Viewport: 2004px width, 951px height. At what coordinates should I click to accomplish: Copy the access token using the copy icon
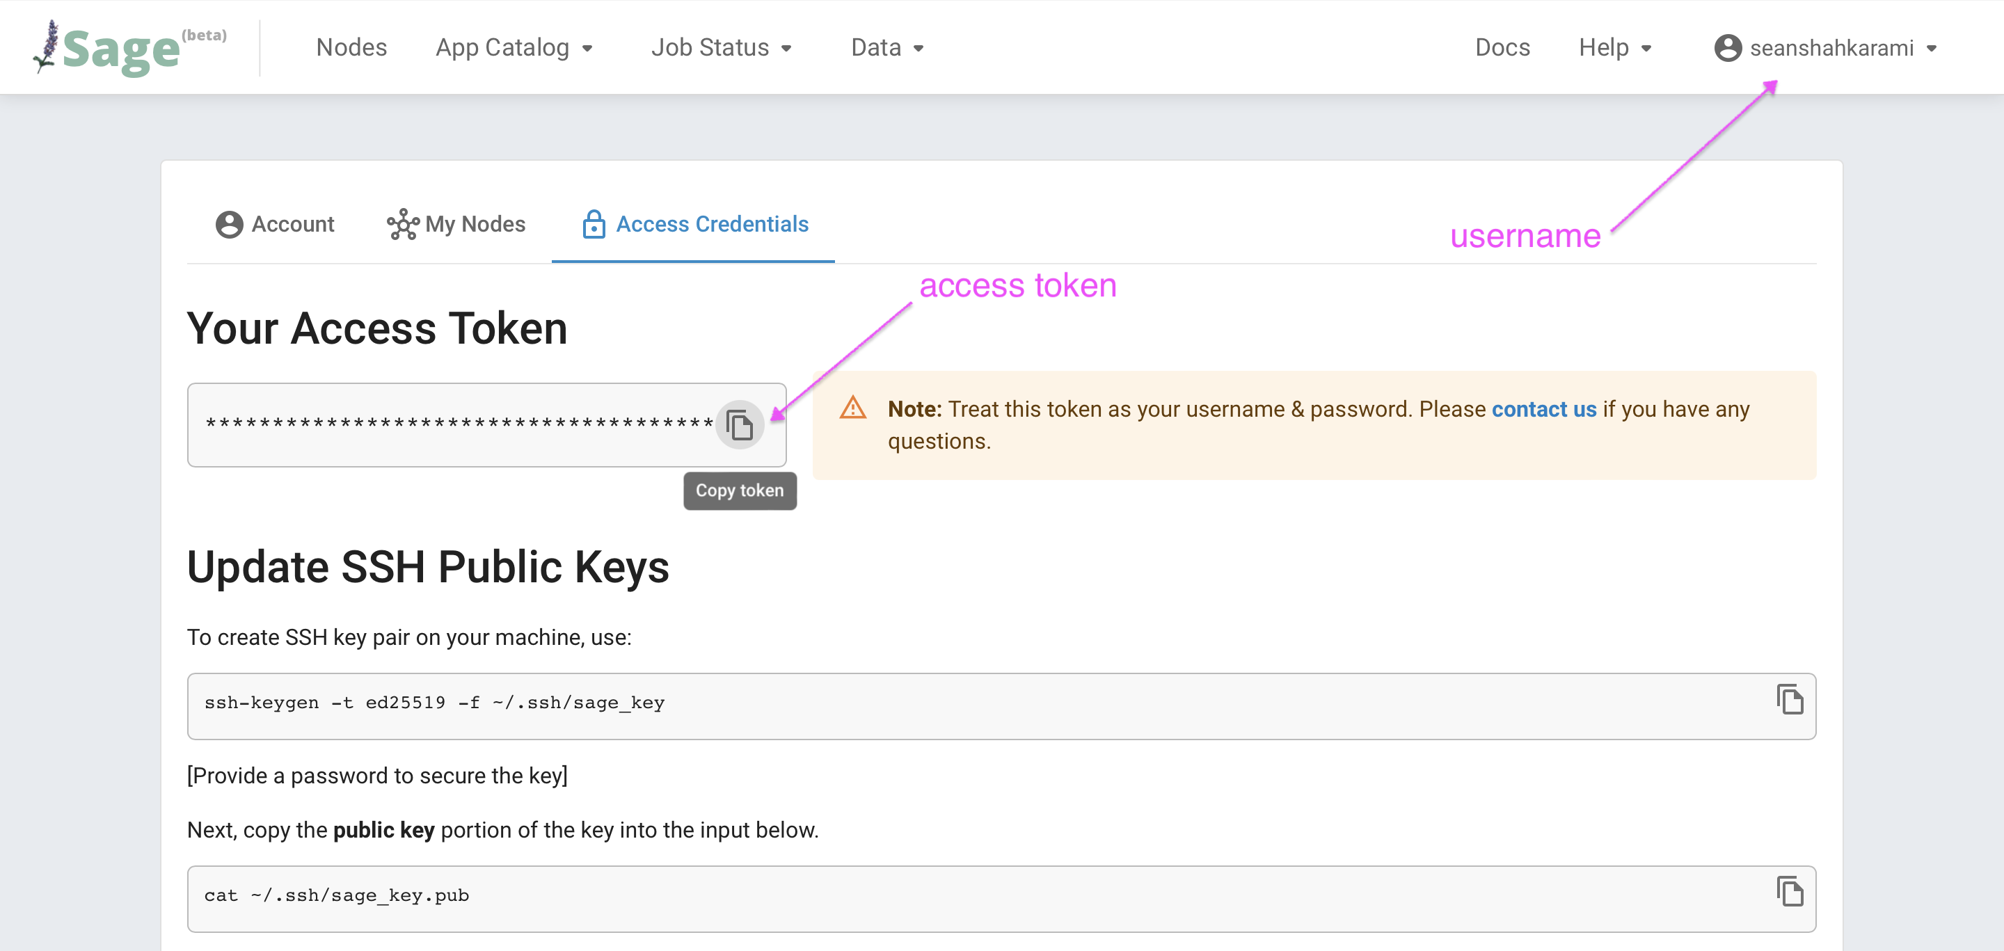pos(740,424)
